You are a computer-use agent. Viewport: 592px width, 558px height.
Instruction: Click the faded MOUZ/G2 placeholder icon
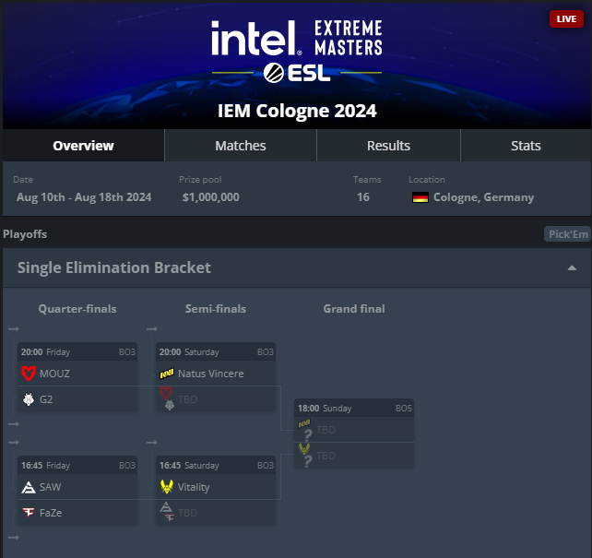(x=167, y=398)
